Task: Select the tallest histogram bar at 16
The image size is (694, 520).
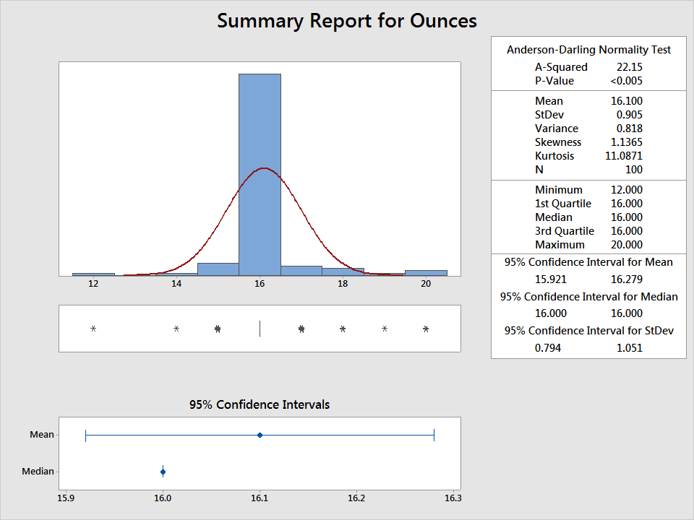Action: point(260,173)
